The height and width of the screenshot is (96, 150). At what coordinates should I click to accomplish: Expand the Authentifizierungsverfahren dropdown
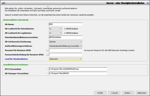click(x=65, y=46)
